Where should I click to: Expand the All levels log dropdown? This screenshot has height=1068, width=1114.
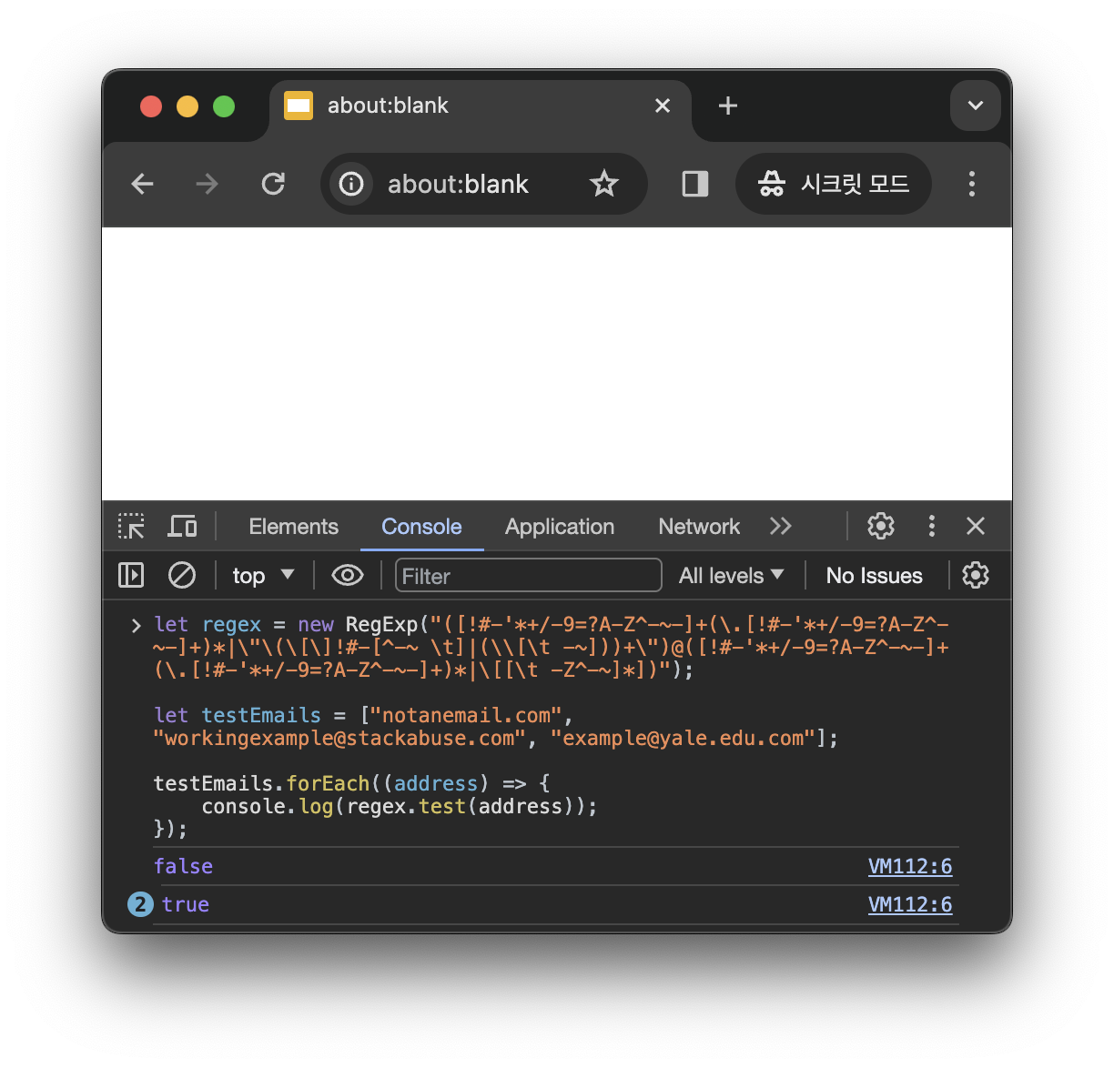pos(731,575)
